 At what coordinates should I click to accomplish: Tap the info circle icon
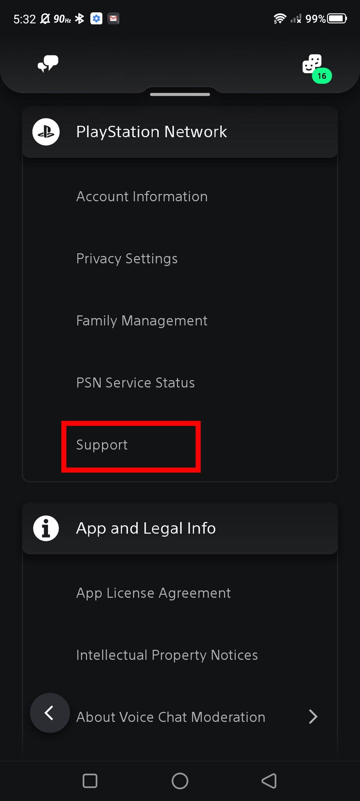46,528
